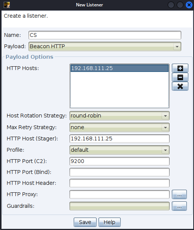The image size is (194, 230).
Task: Open the Max Retry Strategy dropdown
Action: [120, 127]
